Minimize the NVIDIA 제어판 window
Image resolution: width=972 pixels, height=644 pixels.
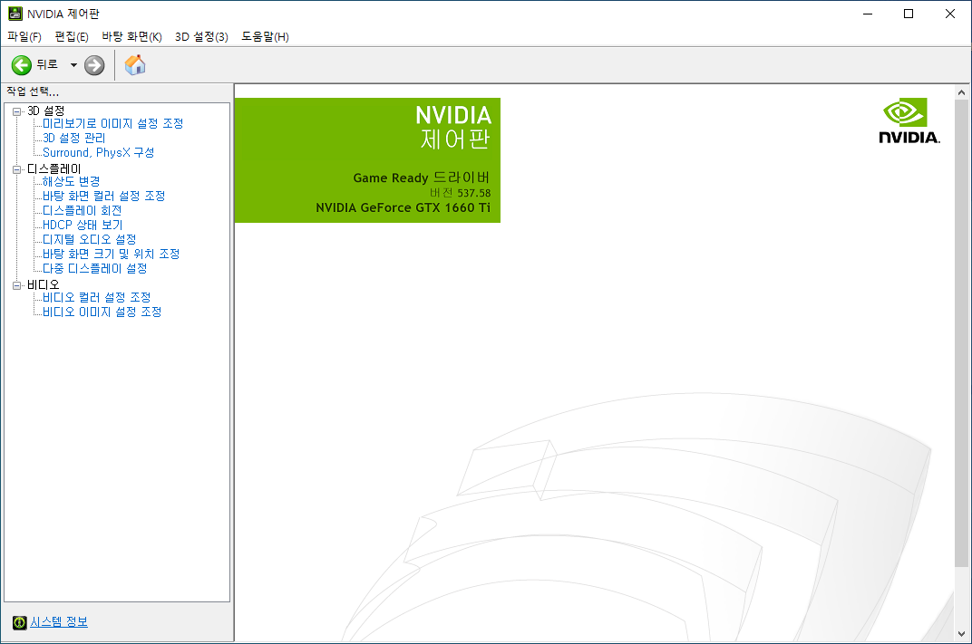[868, 14]
